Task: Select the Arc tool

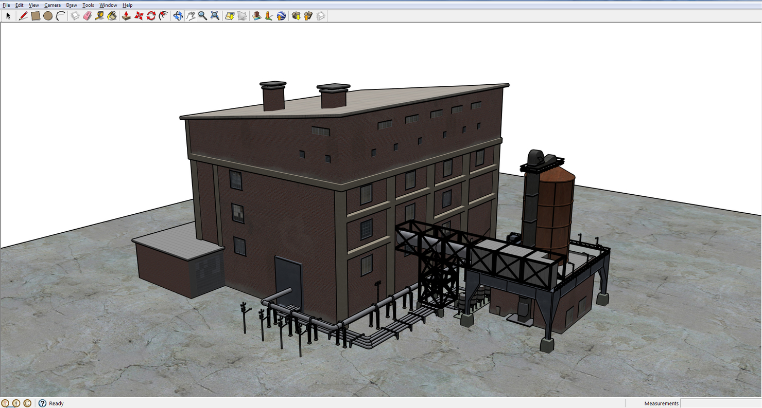Action: click(60, 16)
